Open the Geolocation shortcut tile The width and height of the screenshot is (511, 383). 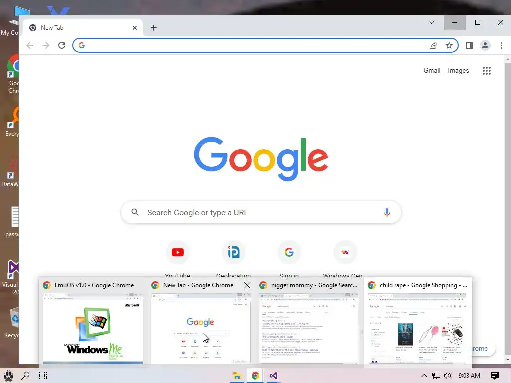tap(234, 260)
